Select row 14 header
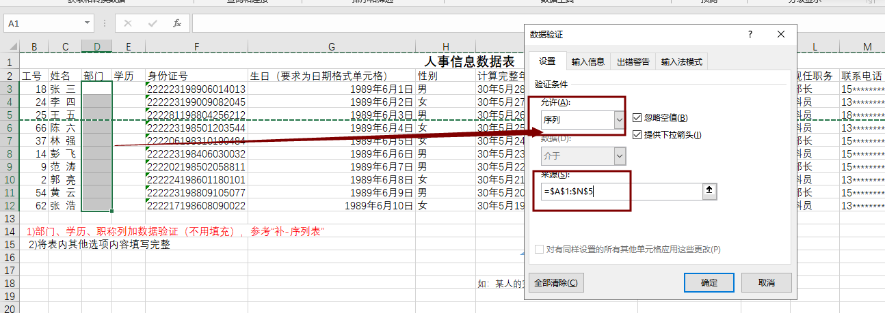Screen dimensions: 885x313 (10, 231)
